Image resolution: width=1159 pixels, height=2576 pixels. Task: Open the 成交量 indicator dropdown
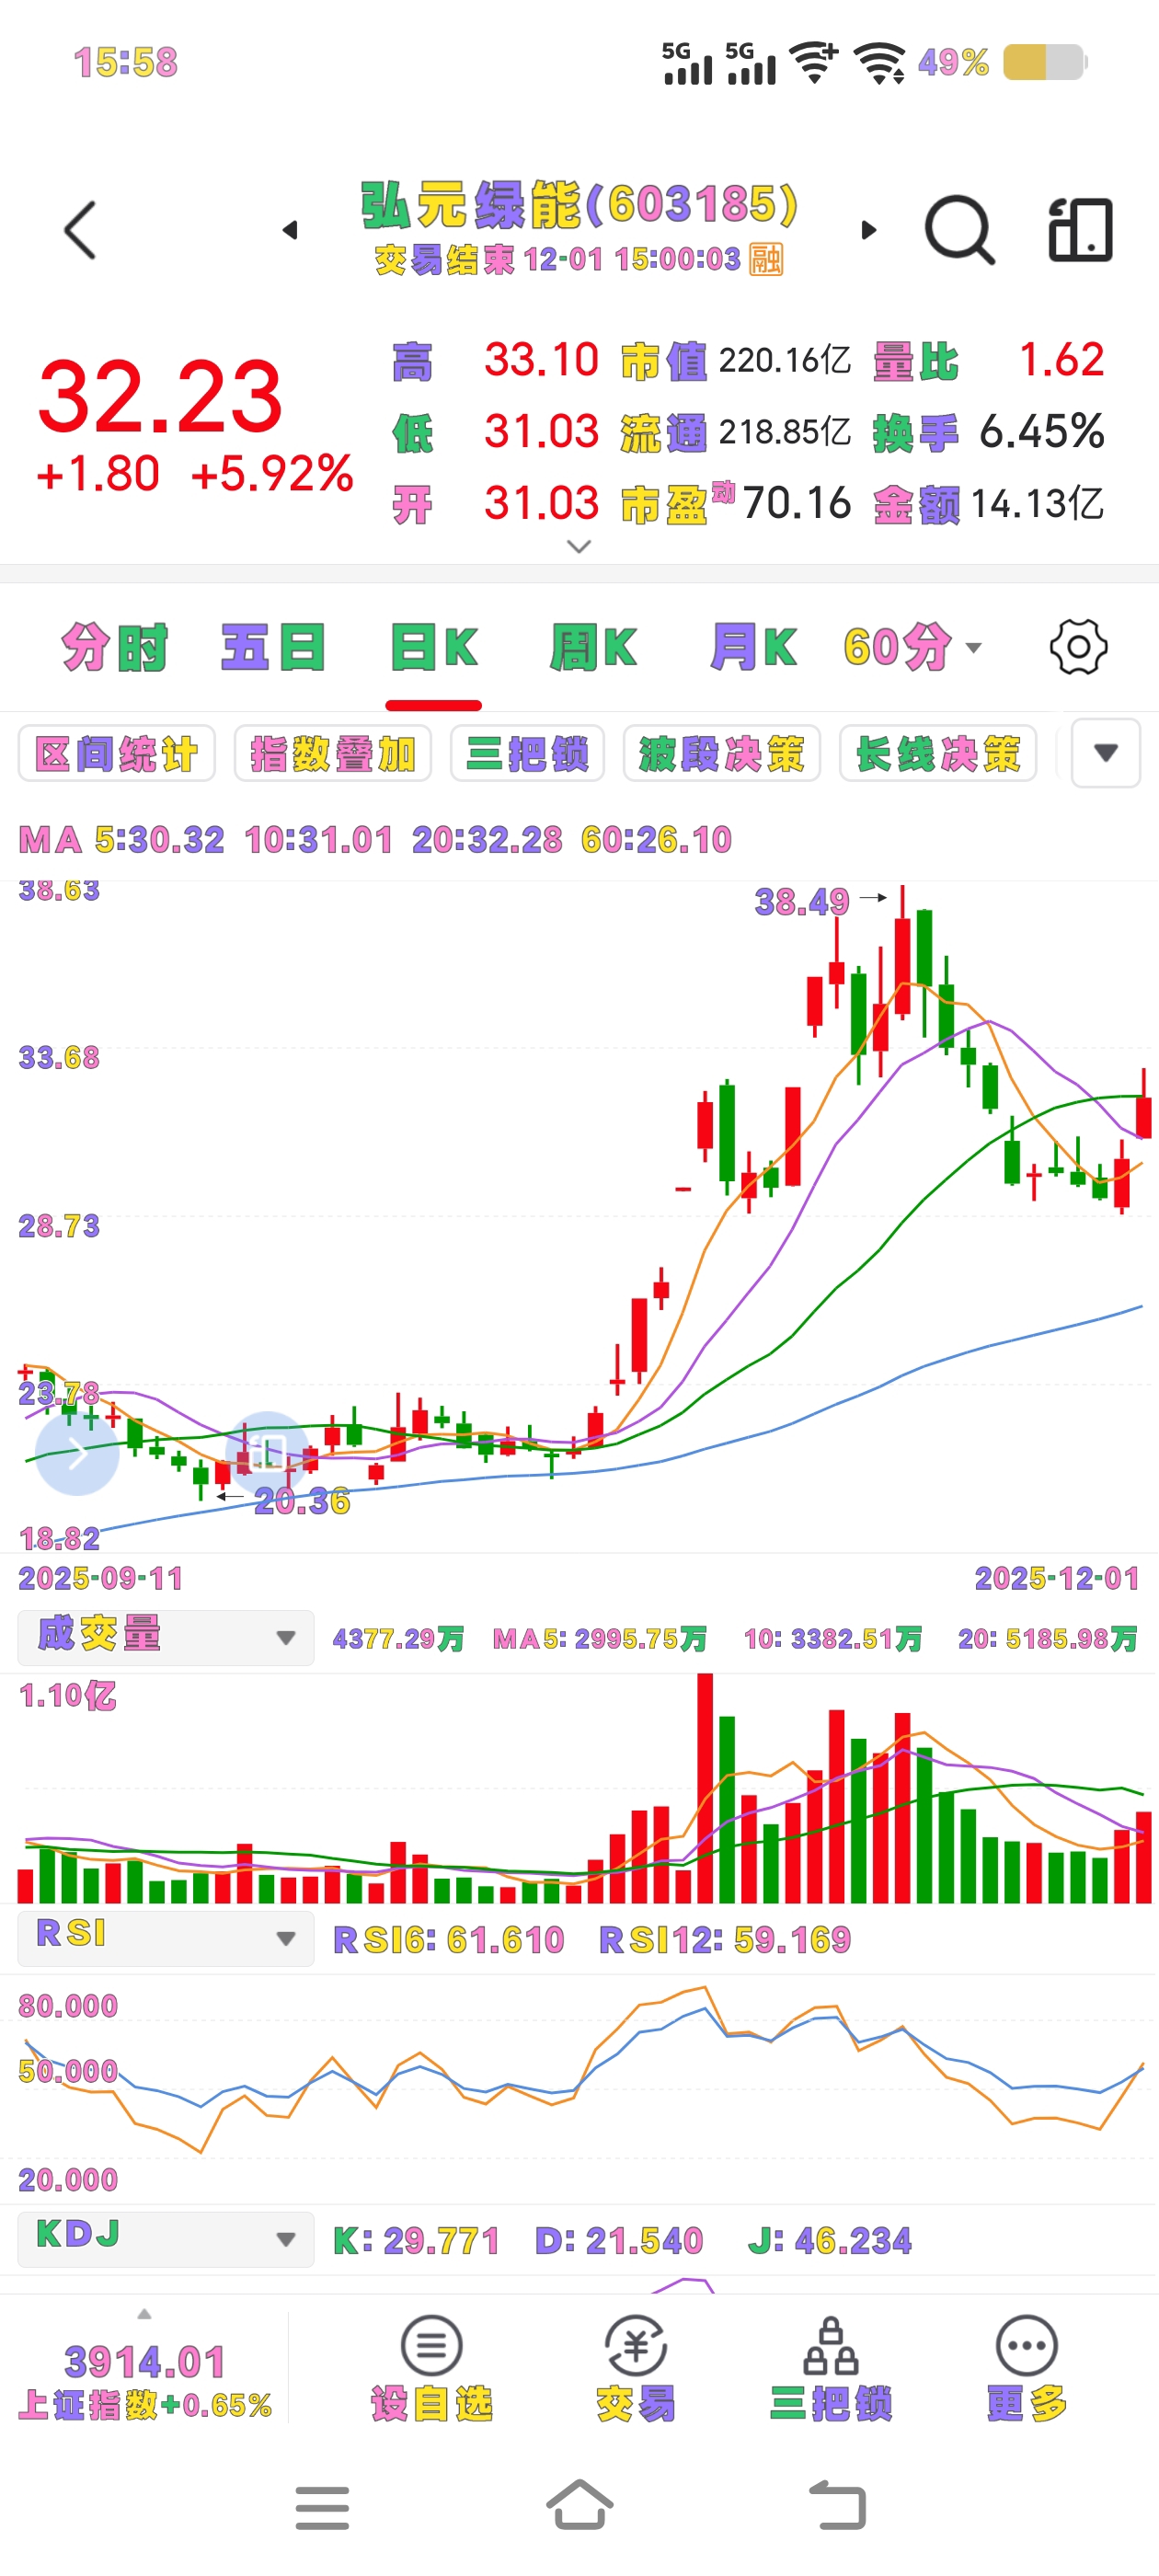click(x=166, y=1637)
